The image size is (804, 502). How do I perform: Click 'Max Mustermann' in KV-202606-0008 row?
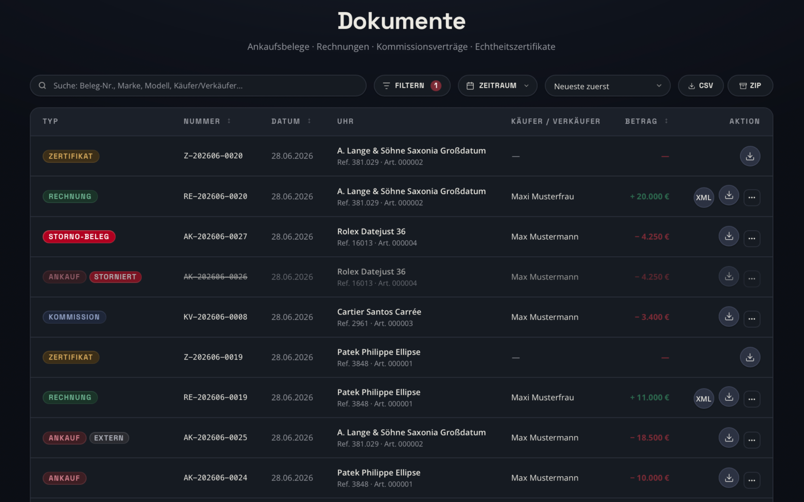coord(545,317)
